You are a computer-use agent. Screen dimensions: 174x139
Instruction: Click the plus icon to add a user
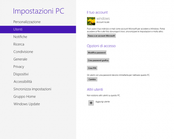tap(91, 103)
